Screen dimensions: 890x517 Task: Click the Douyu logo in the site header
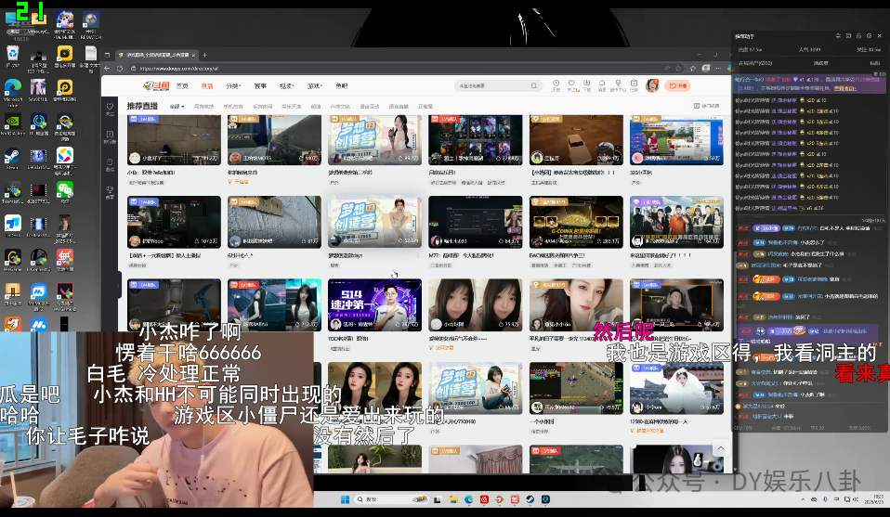[x=157, y=86]
